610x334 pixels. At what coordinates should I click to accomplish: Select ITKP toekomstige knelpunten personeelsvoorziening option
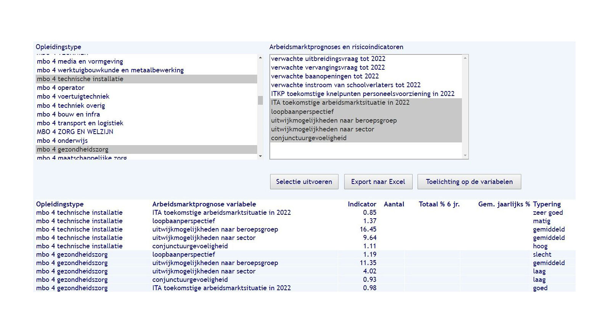coord(363,94)
